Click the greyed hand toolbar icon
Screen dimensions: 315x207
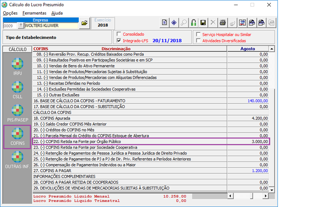232,22
